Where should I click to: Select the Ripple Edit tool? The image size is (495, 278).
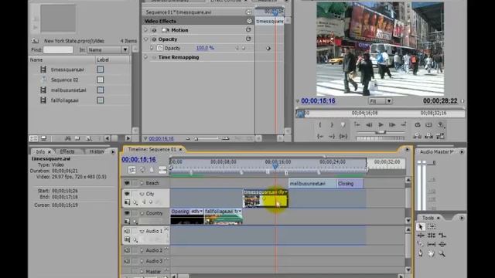click(421, 235)
